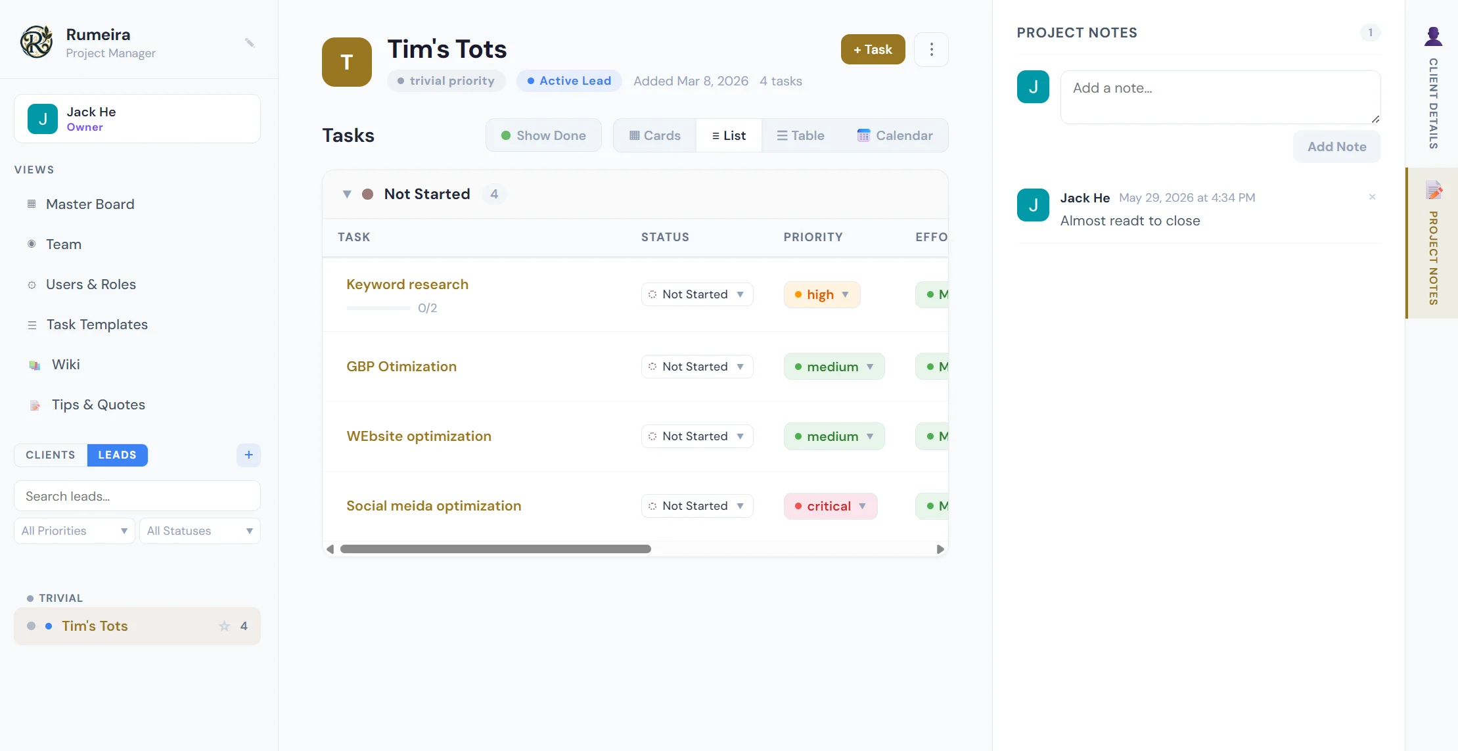Click the trivial priority badge
1458x751 pixels.
[x=446, y=81]
